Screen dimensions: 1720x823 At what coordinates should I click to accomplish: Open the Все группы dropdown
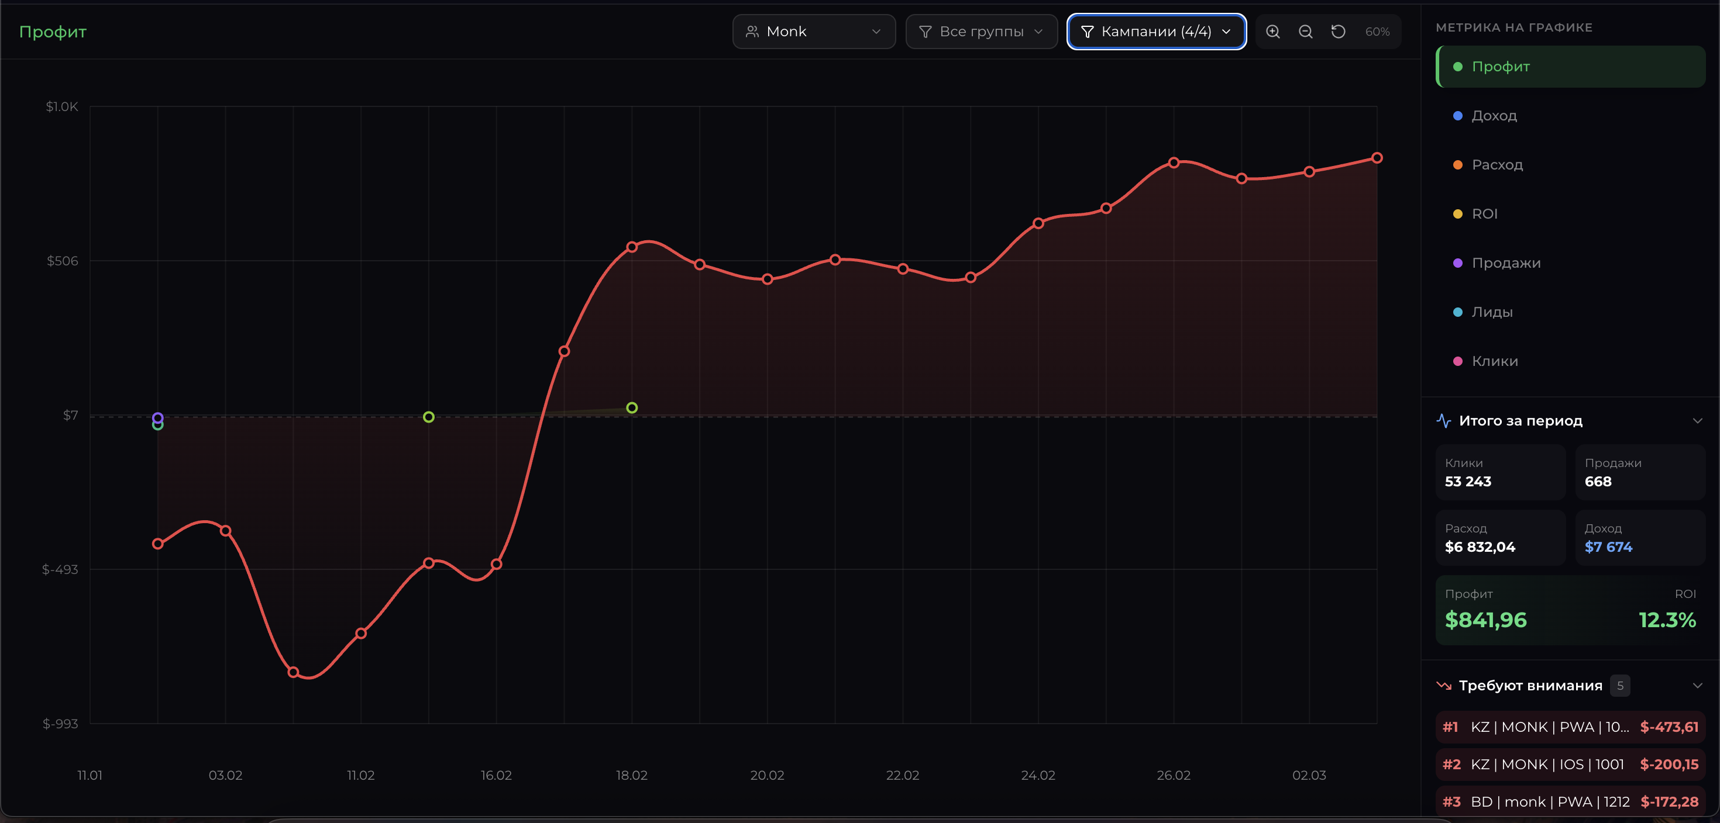coord(981,32)
